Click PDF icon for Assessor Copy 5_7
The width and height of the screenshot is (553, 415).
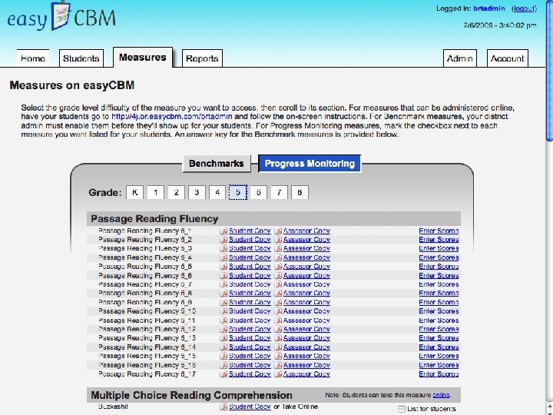click(x=278, y=285)
